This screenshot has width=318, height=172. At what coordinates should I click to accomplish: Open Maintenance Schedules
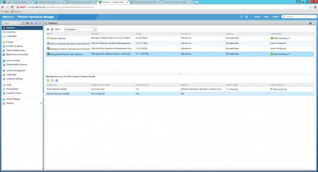tap(17, 55)
